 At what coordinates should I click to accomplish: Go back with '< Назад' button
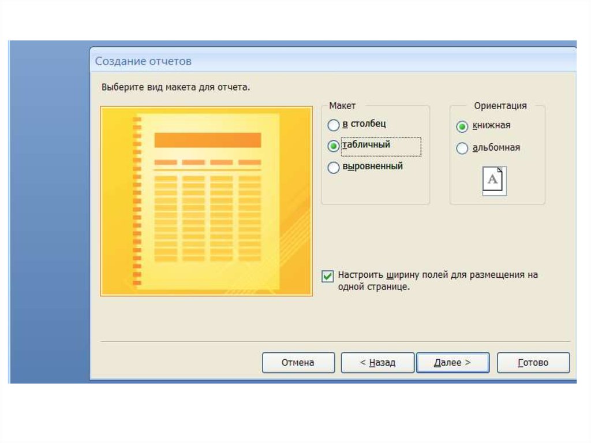coord(377,363)
